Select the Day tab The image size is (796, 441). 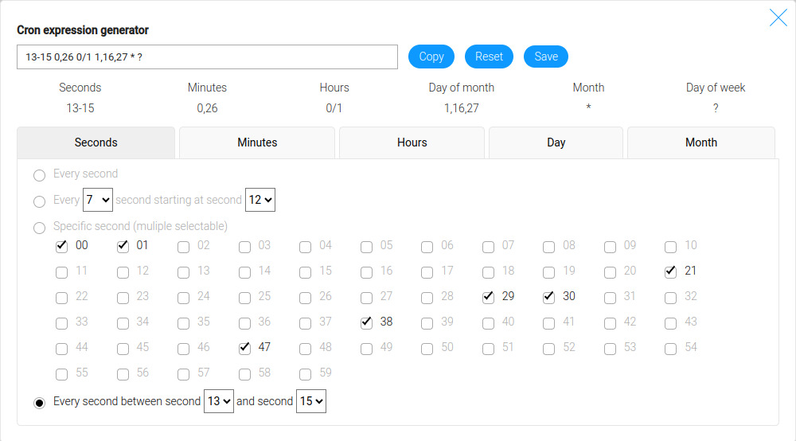(556, 142)
